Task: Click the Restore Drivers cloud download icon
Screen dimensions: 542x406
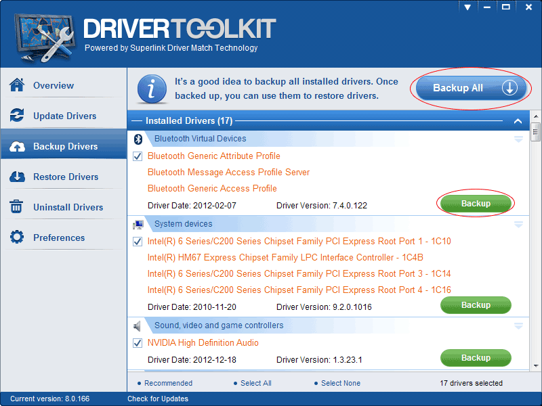Action: pyautogui.click(x=17, y=177)
